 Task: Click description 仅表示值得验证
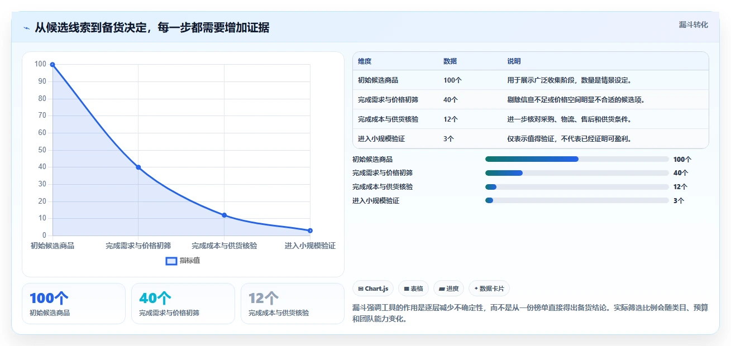[570, 139]
